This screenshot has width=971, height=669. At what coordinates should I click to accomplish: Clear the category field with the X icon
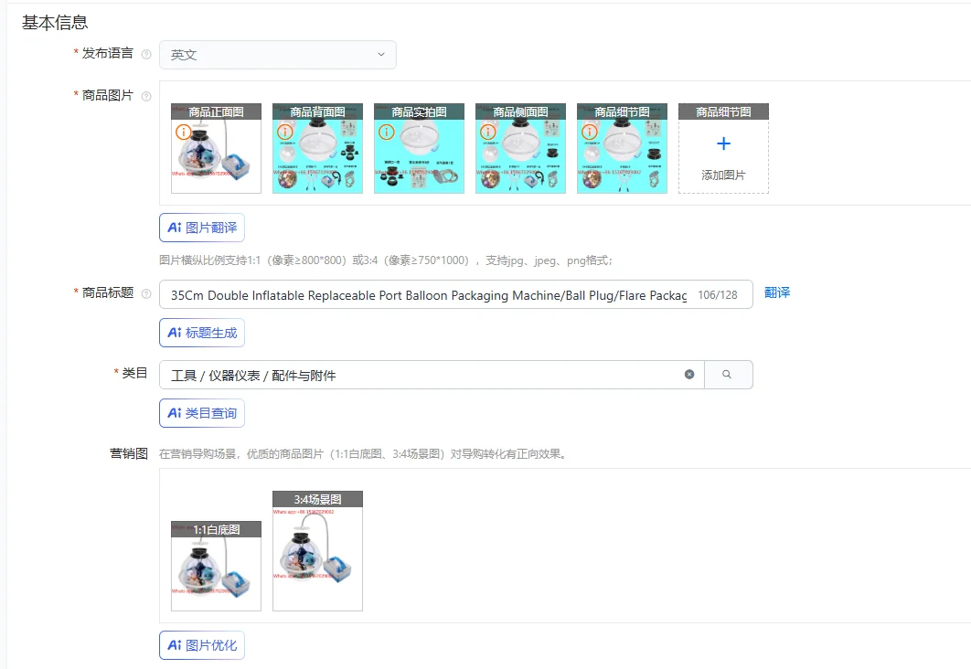click(x=689, y=375)
